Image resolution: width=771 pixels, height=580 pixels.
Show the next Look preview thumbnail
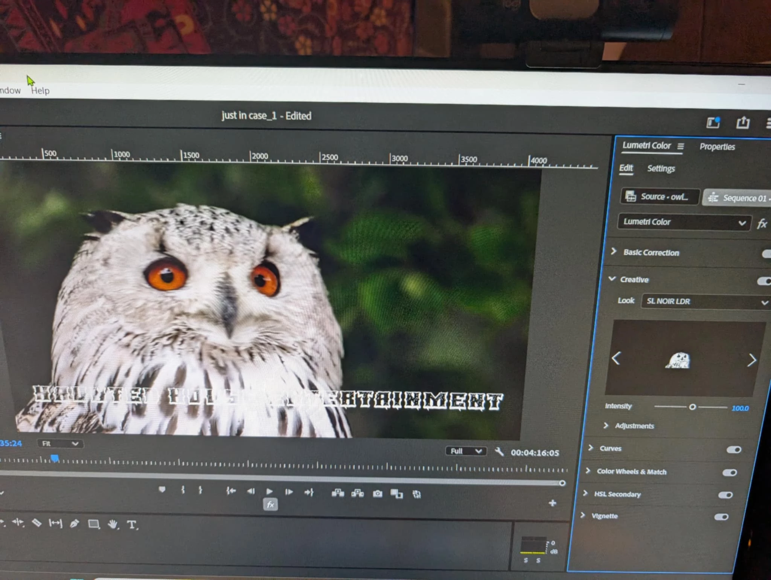point(751,360)
